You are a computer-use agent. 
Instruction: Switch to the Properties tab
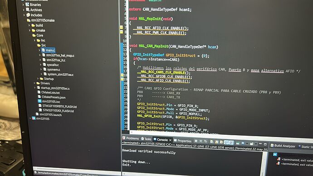point(183,141)
